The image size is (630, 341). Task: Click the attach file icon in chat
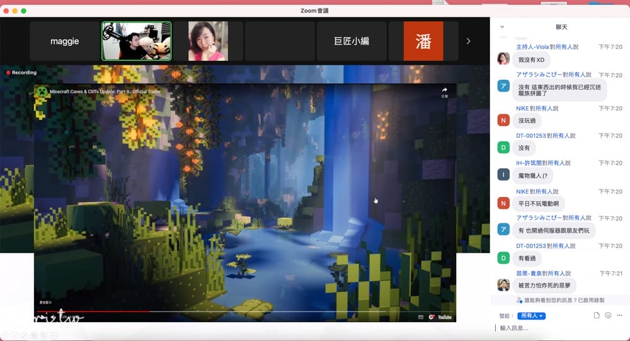pyautogui.click(x=597, y=315)
